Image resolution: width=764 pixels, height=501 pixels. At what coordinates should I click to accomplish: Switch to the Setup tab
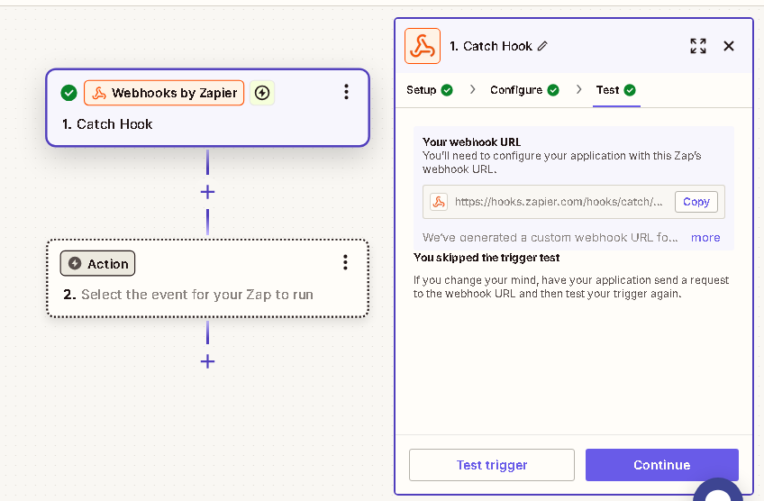(x=429, y=90)
